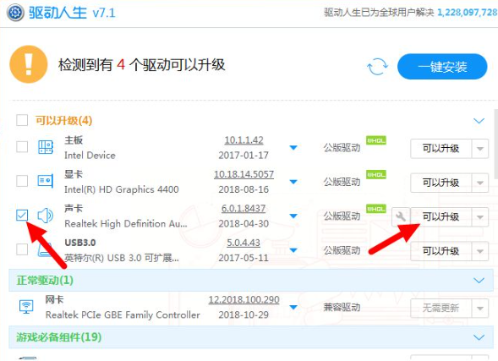Click the 显卡 graphics card icon
The width and height of the screenshot is (498, 361).
pos(46,181)
